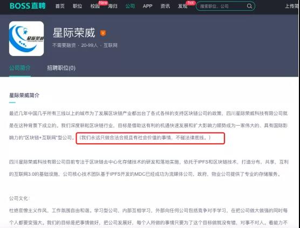Open the 职位 nav item

(x=78, y=6)
